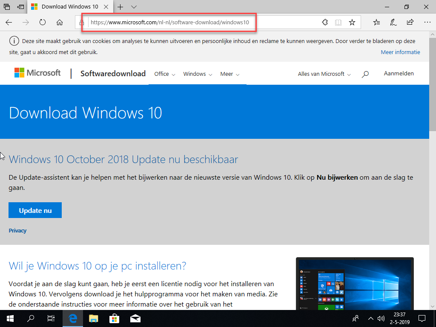Viewport: 436px width, 327px height.
Task: Open the Meer dropdown menu
Action: click(x=229, y=74)
